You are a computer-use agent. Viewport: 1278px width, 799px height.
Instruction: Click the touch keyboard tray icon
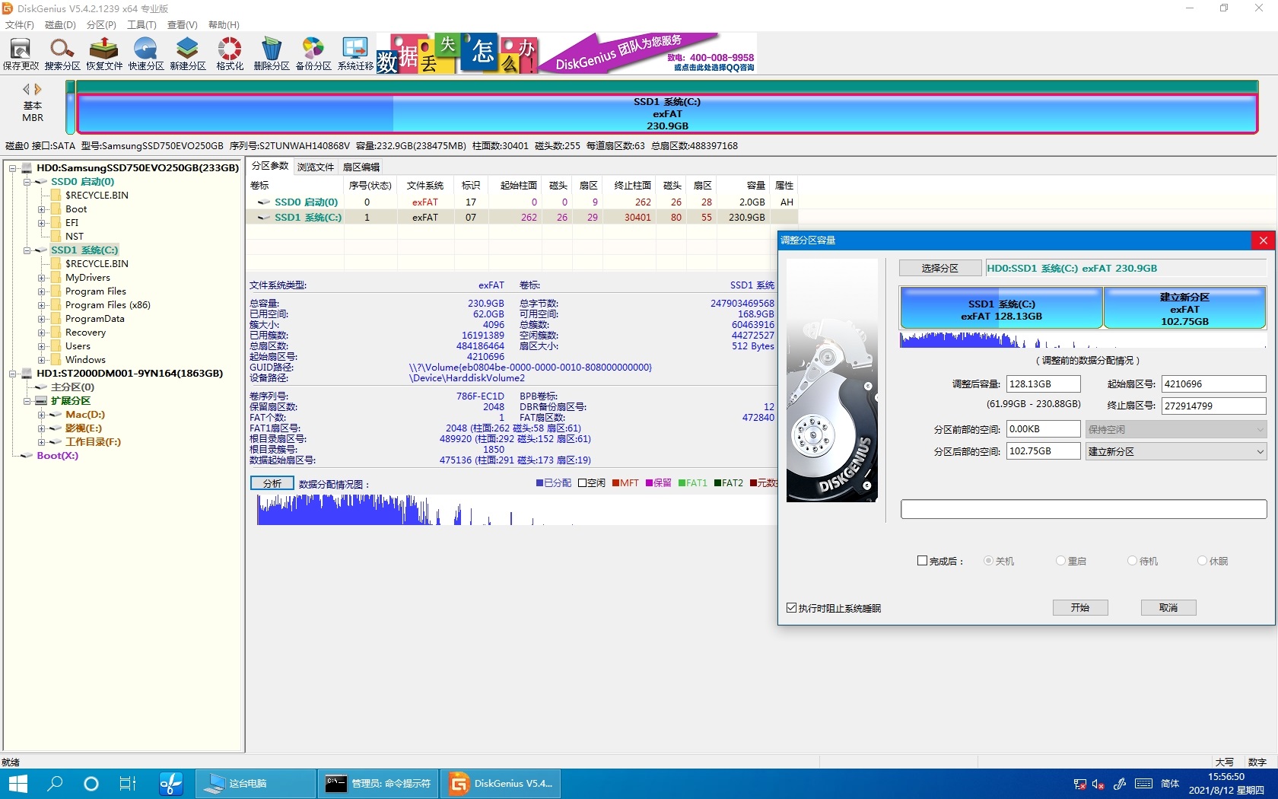[x=1143, y=784]
